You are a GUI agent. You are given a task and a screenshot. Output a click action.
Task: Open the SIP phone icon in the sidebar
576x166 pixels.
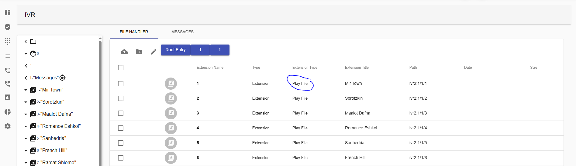[8, 70]
